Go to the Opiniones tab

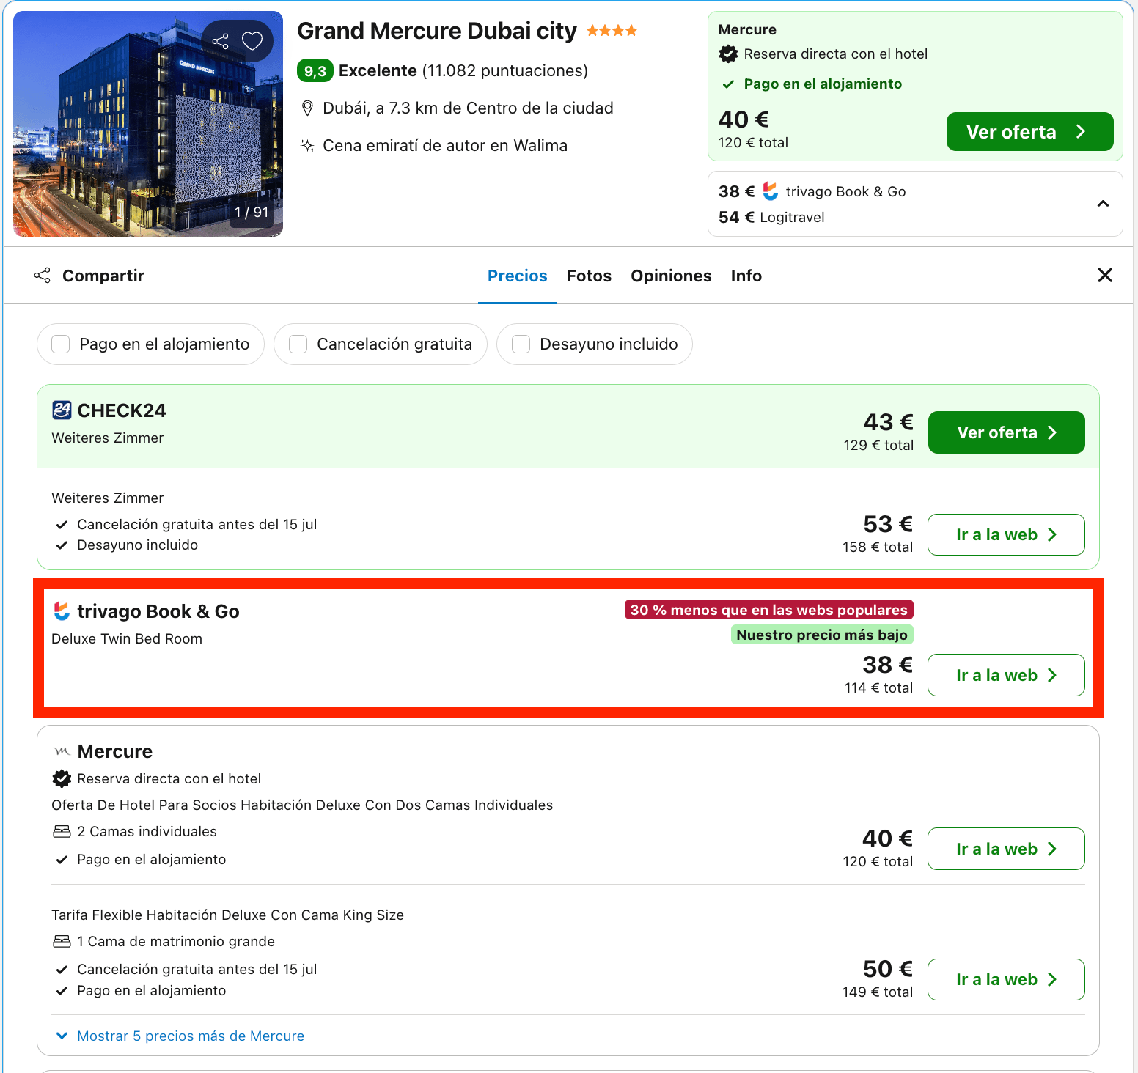tap(671, 276)
